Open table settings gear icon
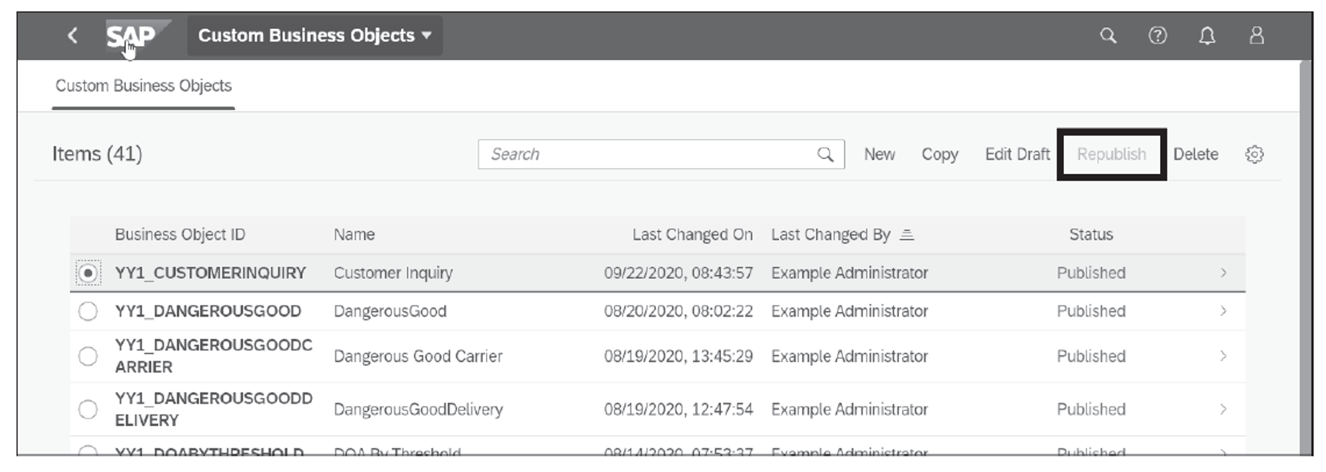The width and height of the screenshot is (1326, 472). 1254,155
